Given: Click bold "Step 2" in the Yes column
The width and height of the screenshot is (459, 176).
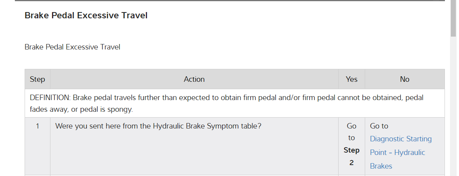Looking at the screenshot, I should pyautogui.click(x=351, y=156).
